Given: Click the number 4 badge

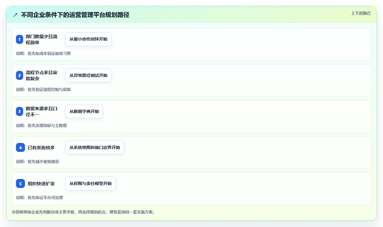Looking at the screenshot, I should coord(20,147).
